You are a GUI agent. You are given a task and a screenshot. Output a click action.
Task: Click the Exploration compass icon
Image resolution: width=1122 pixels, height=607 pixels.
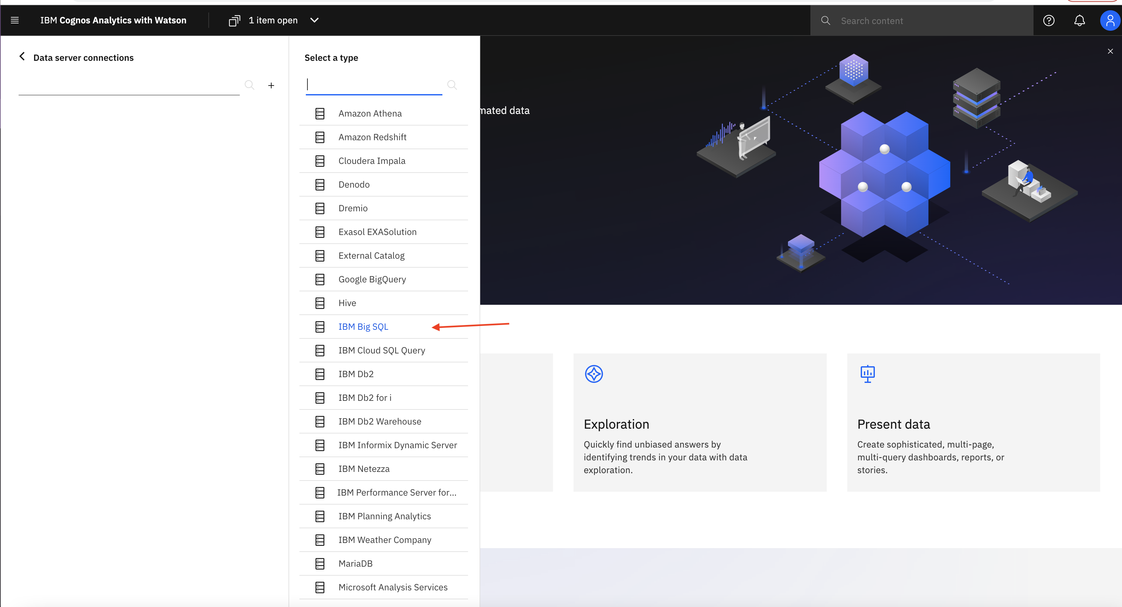[x=594, y=374]
